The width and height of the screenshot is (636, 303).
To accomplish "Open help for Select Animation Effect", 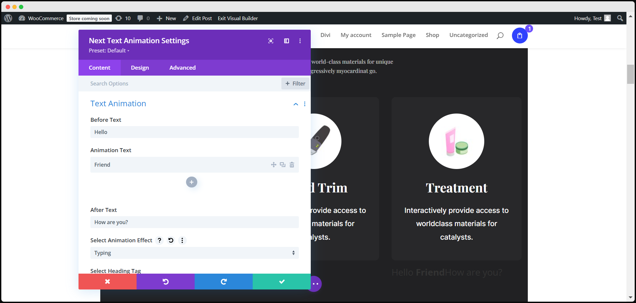I will click(159, 240).
